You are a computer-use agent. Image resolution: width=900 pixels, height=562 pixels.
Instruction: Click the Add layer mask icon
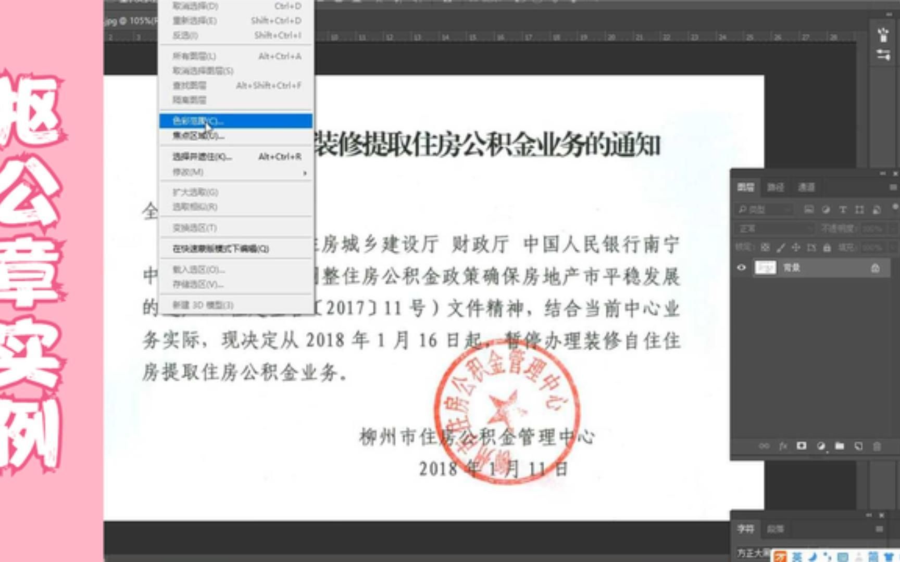coord(802,446)
